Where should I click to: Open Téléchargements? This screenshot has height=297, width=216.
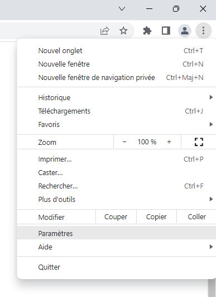(x=117, y=111)
